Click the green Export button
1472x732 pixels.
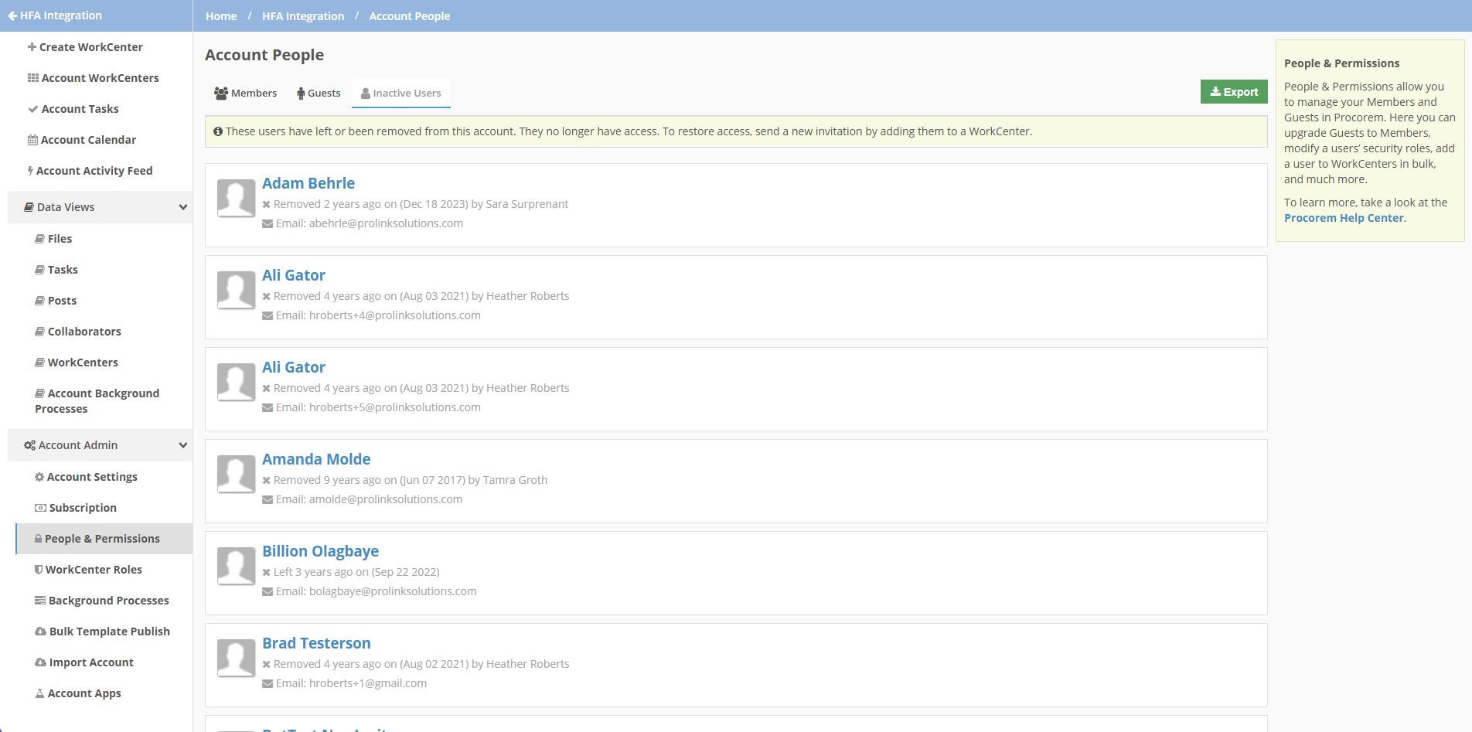(1233, 91)
